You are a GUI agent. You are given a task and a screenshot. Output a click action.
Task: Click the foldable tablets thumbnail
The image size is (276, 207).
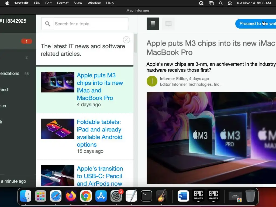coord(58,129)
